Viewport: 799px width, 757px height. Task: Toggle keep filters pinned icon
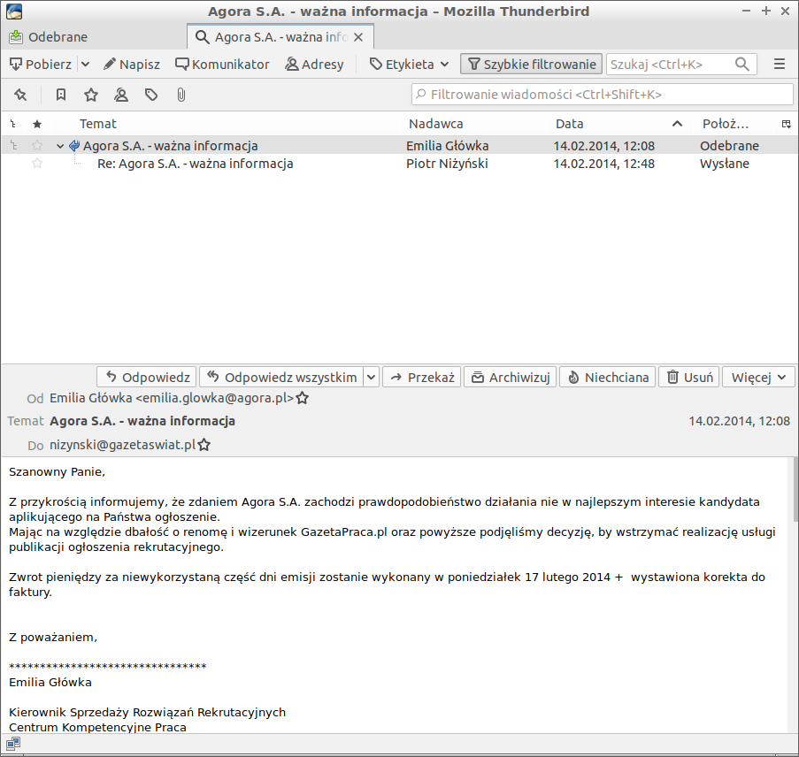[x=20, y=95]
